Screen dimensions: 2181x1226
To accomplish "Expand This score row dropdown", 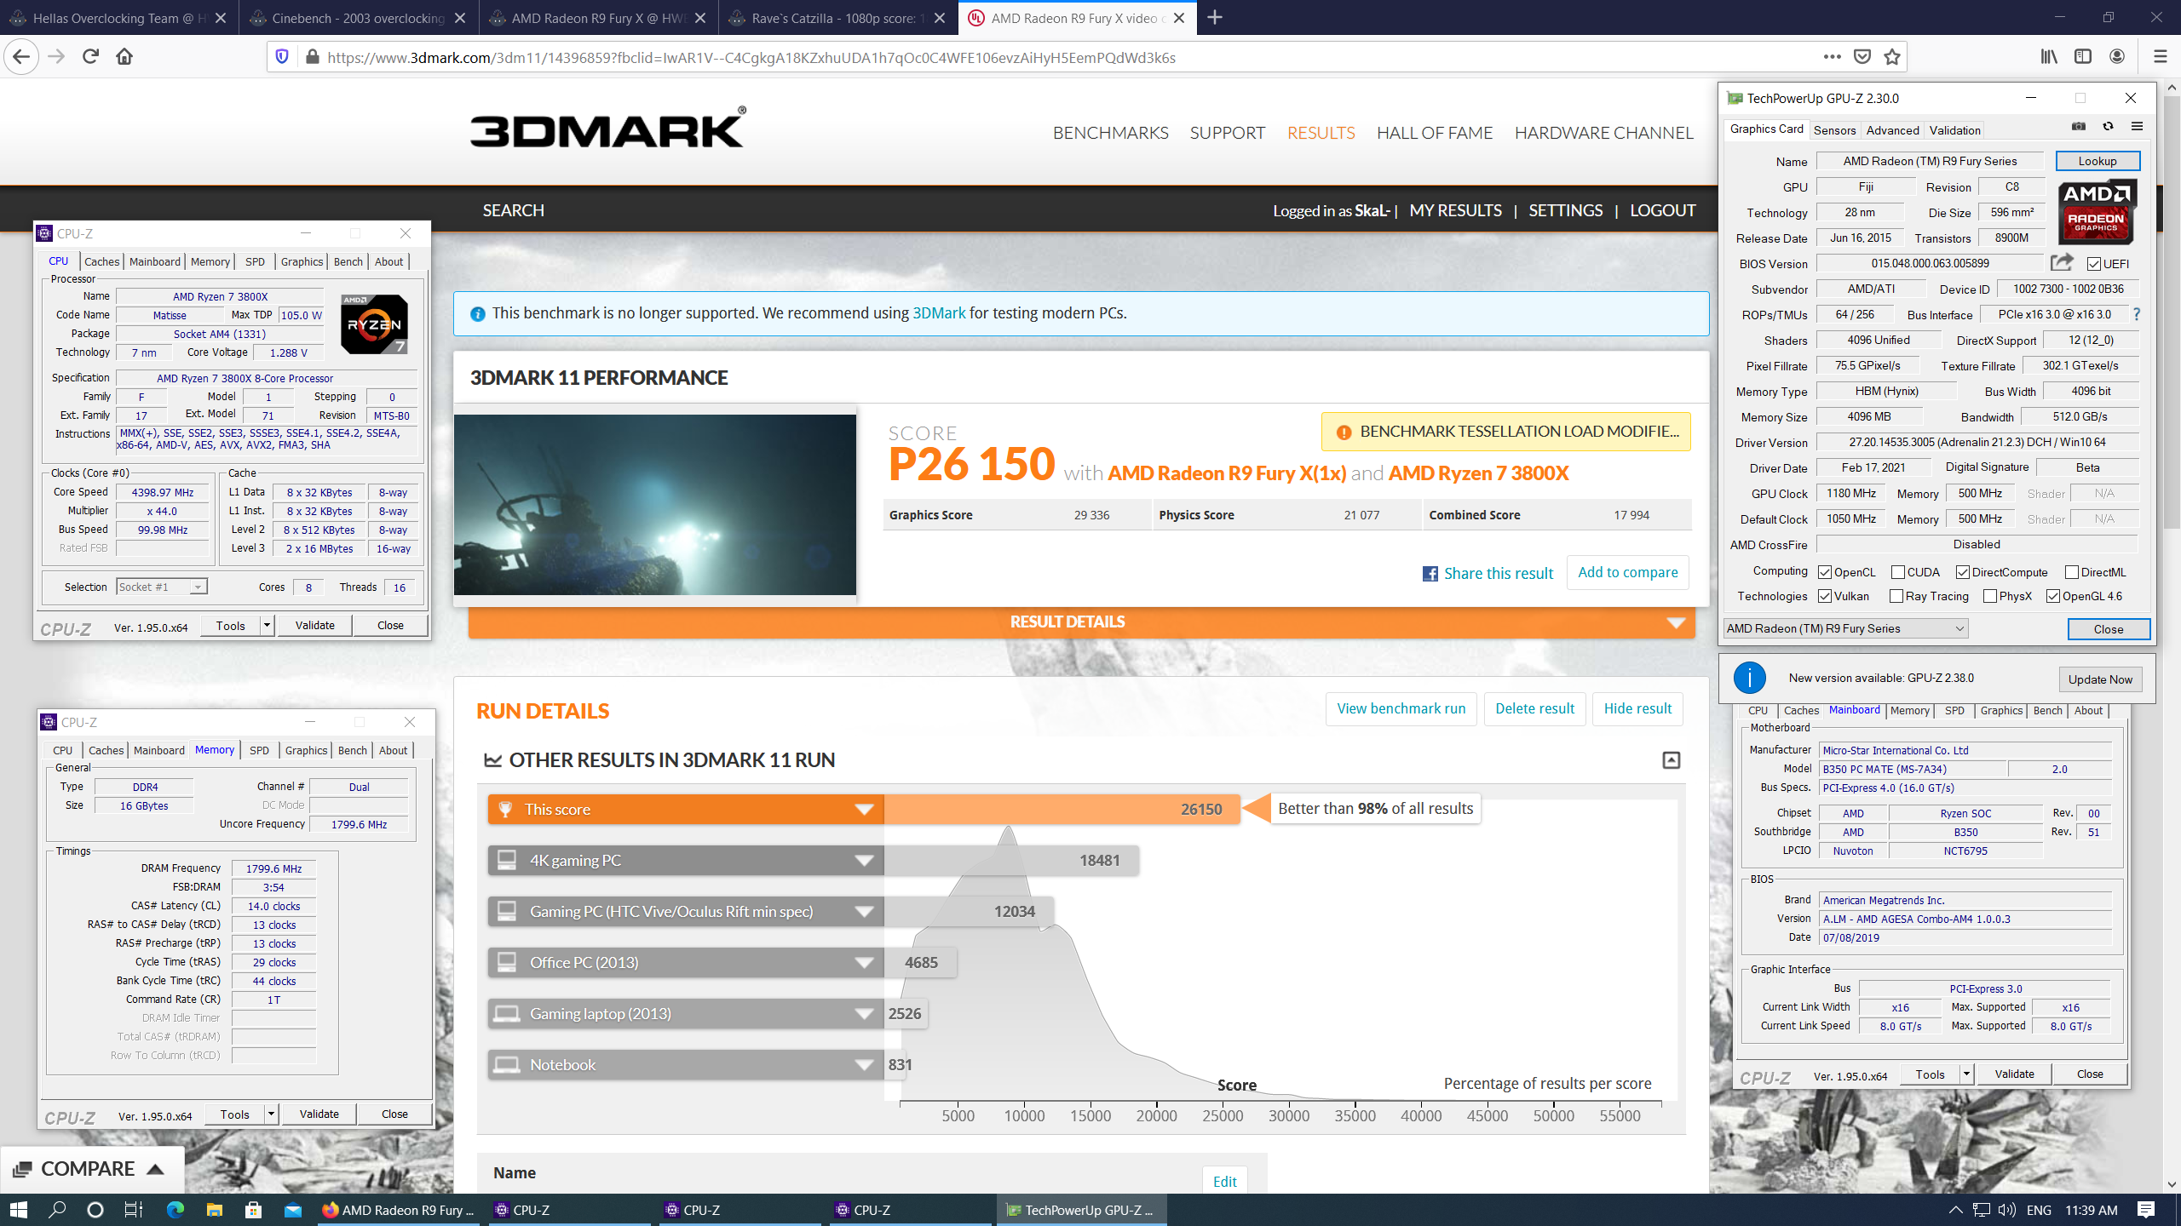I will pos(864,810).
